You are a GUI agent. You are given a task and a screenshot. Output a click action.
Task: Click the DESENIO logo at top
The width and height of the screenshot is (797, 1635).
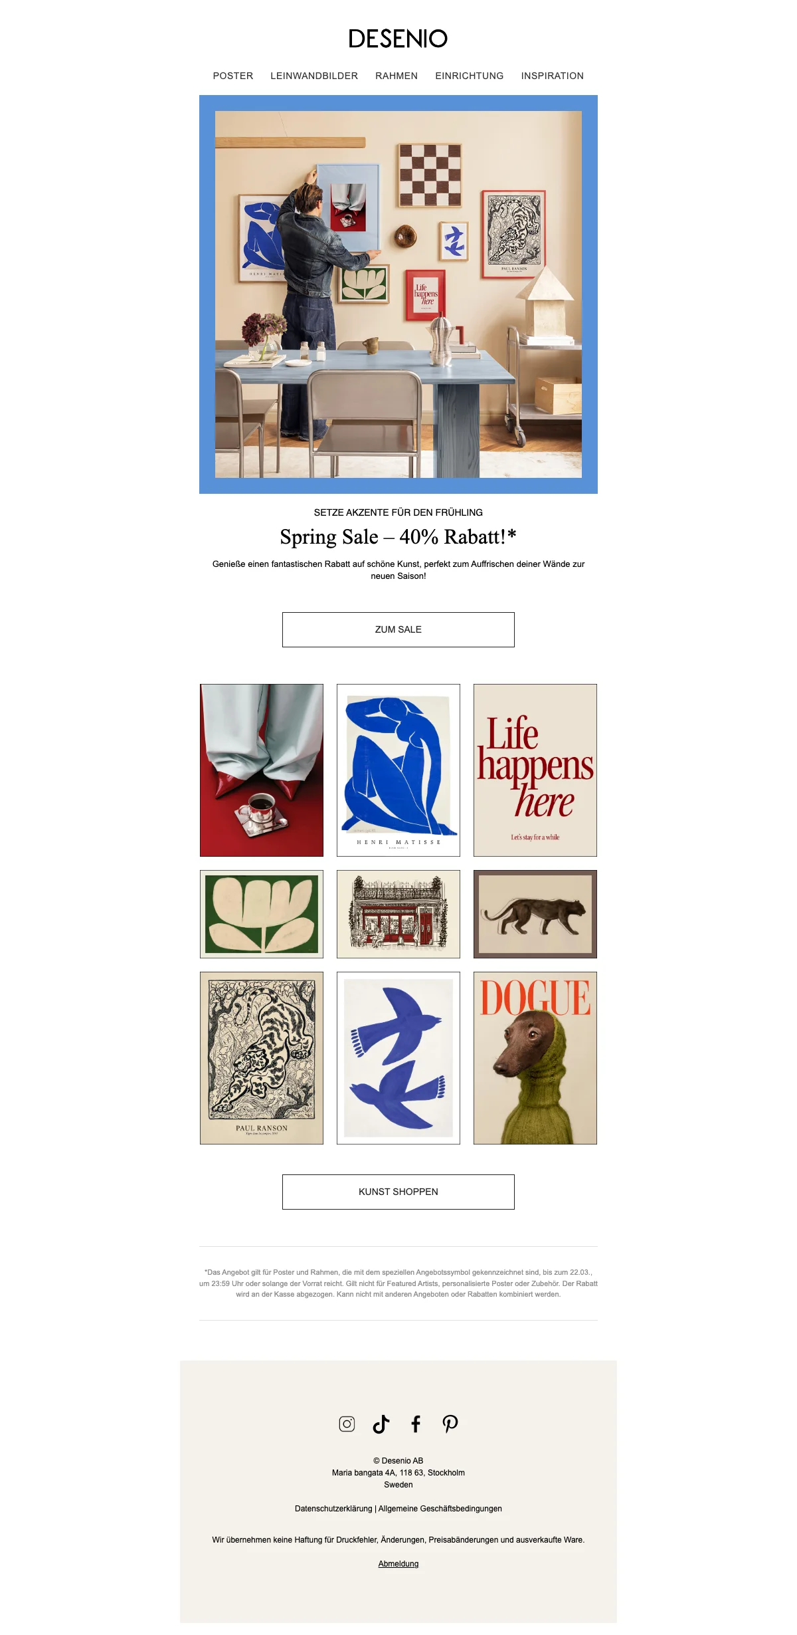tap(398, 39)
